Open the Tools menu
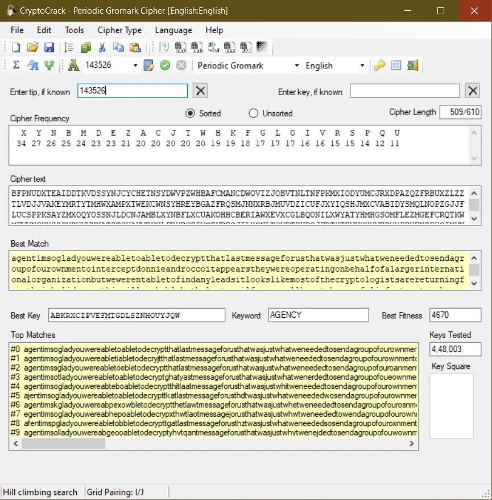 pyautogui.click(x=74, y=30)
